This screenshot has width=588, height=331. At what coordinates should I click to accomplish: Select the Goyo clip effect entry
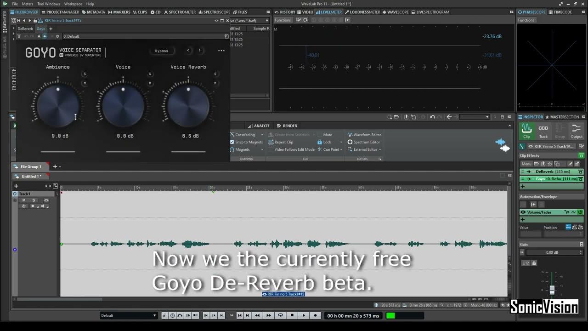coord(551,179)
